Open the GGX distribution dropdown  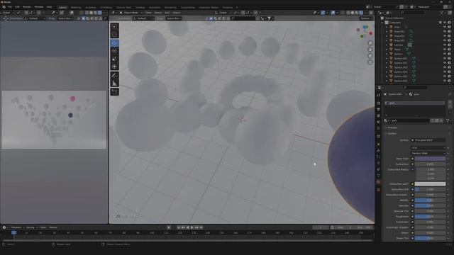pos(428,148)
